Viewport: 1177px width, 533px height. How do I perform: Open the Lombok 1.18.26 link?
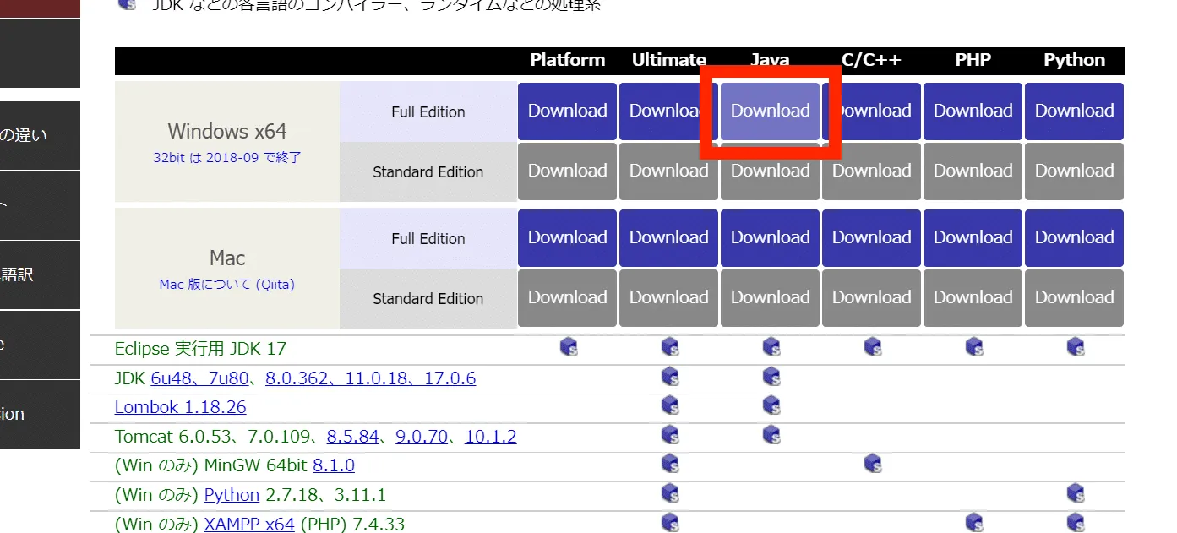point(180,407)
